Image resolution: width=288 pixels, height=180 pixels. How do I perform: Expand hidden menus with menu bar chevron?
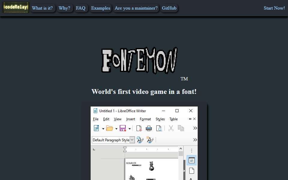click(x=190, y=119)
